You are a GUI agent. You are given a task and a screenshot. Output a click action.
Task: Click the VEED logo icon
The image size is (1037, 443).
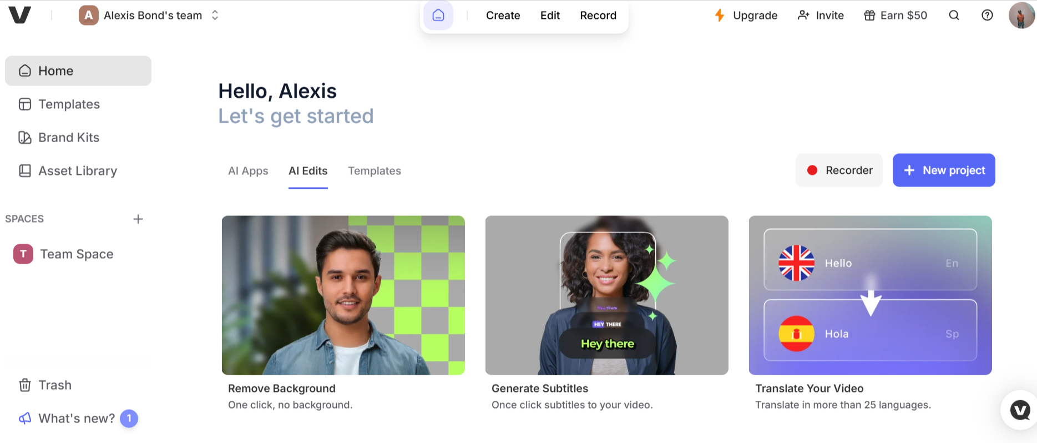point(19,15)
